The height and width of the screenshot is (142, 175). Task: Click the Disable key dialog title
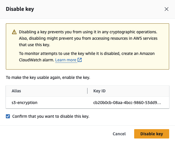click(x=20, y=9)
